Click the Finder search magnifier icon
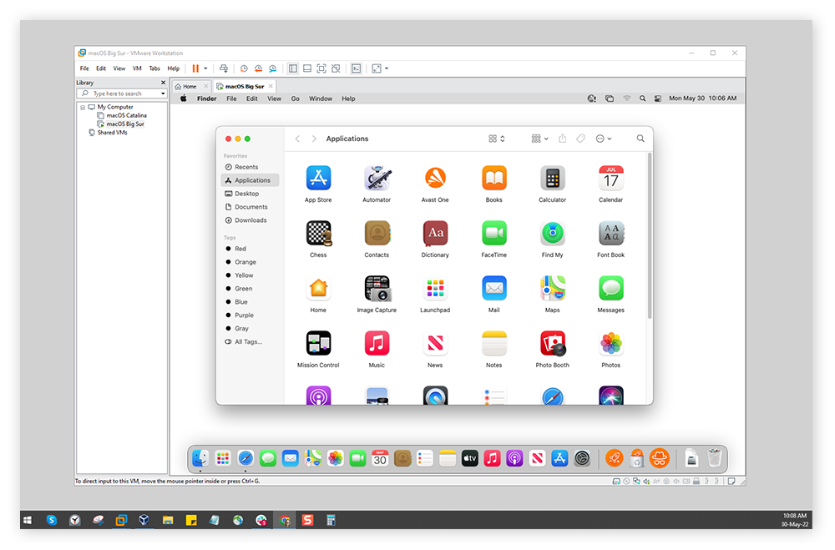Screen dimensions: 835x550 click(640, 139)
